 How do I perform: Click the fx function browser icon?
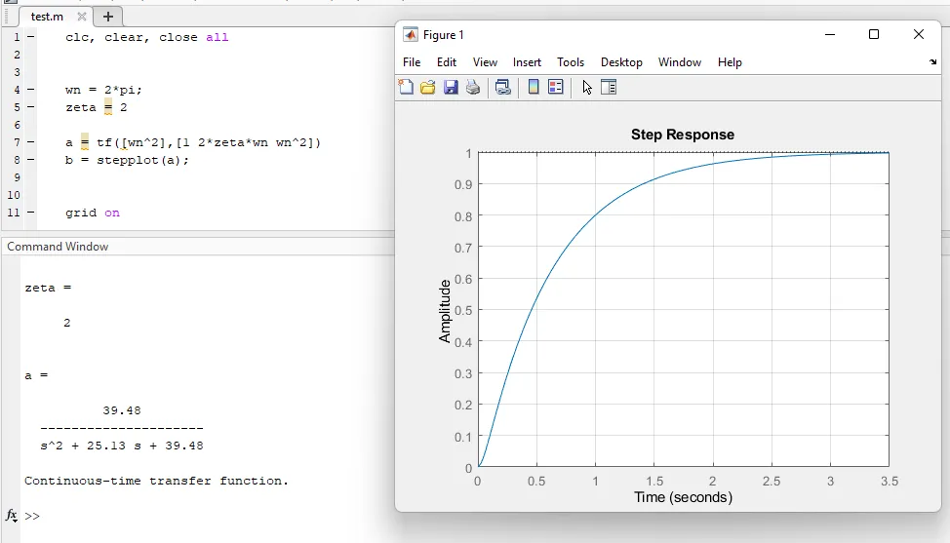pos(12,515)
